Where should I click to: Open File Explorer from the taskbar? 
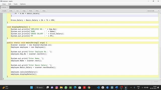coord(61,87)
